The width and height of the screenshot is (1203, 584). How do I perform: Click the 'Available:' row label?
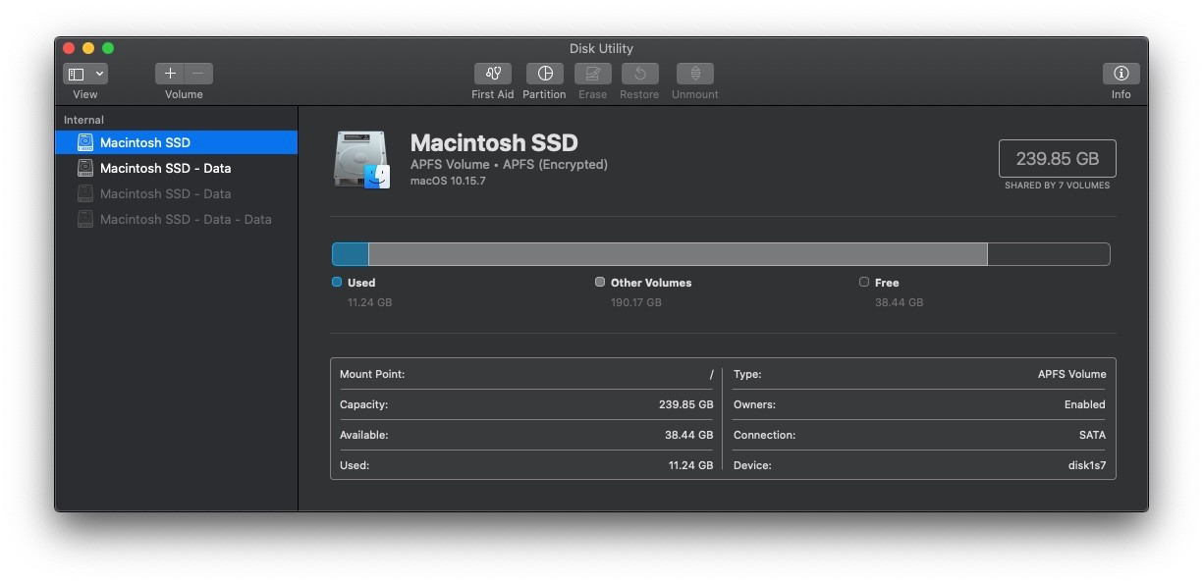(364, 435)
